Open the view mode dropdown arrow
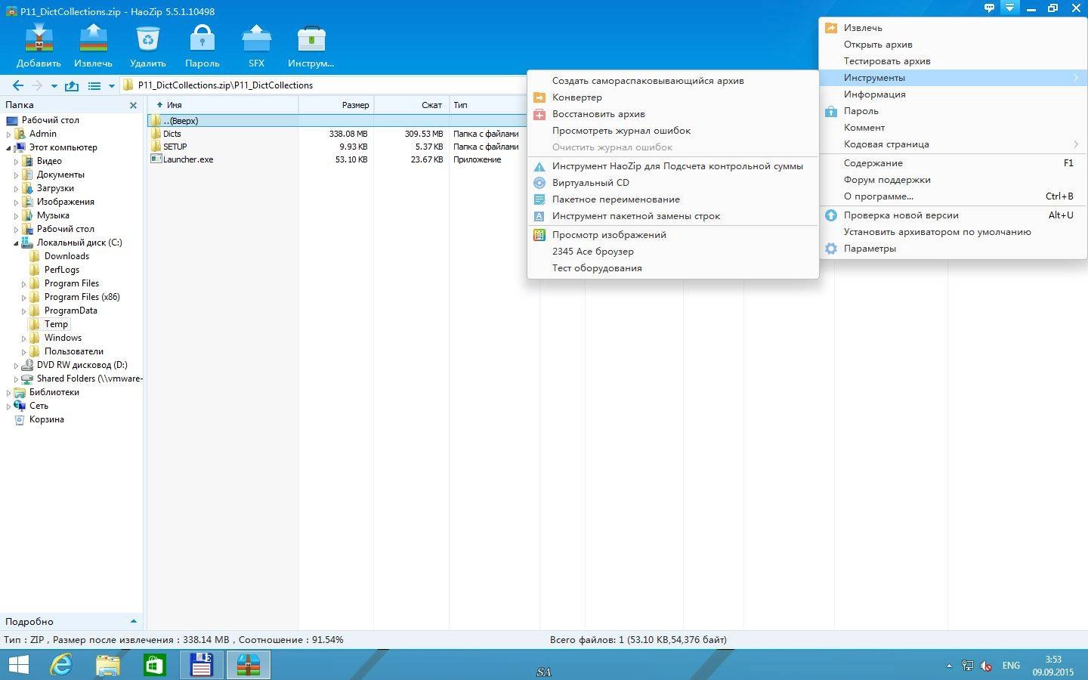The width and height of the screenshot is (1088, 680). pyautogui.click(x=111, y=85)
